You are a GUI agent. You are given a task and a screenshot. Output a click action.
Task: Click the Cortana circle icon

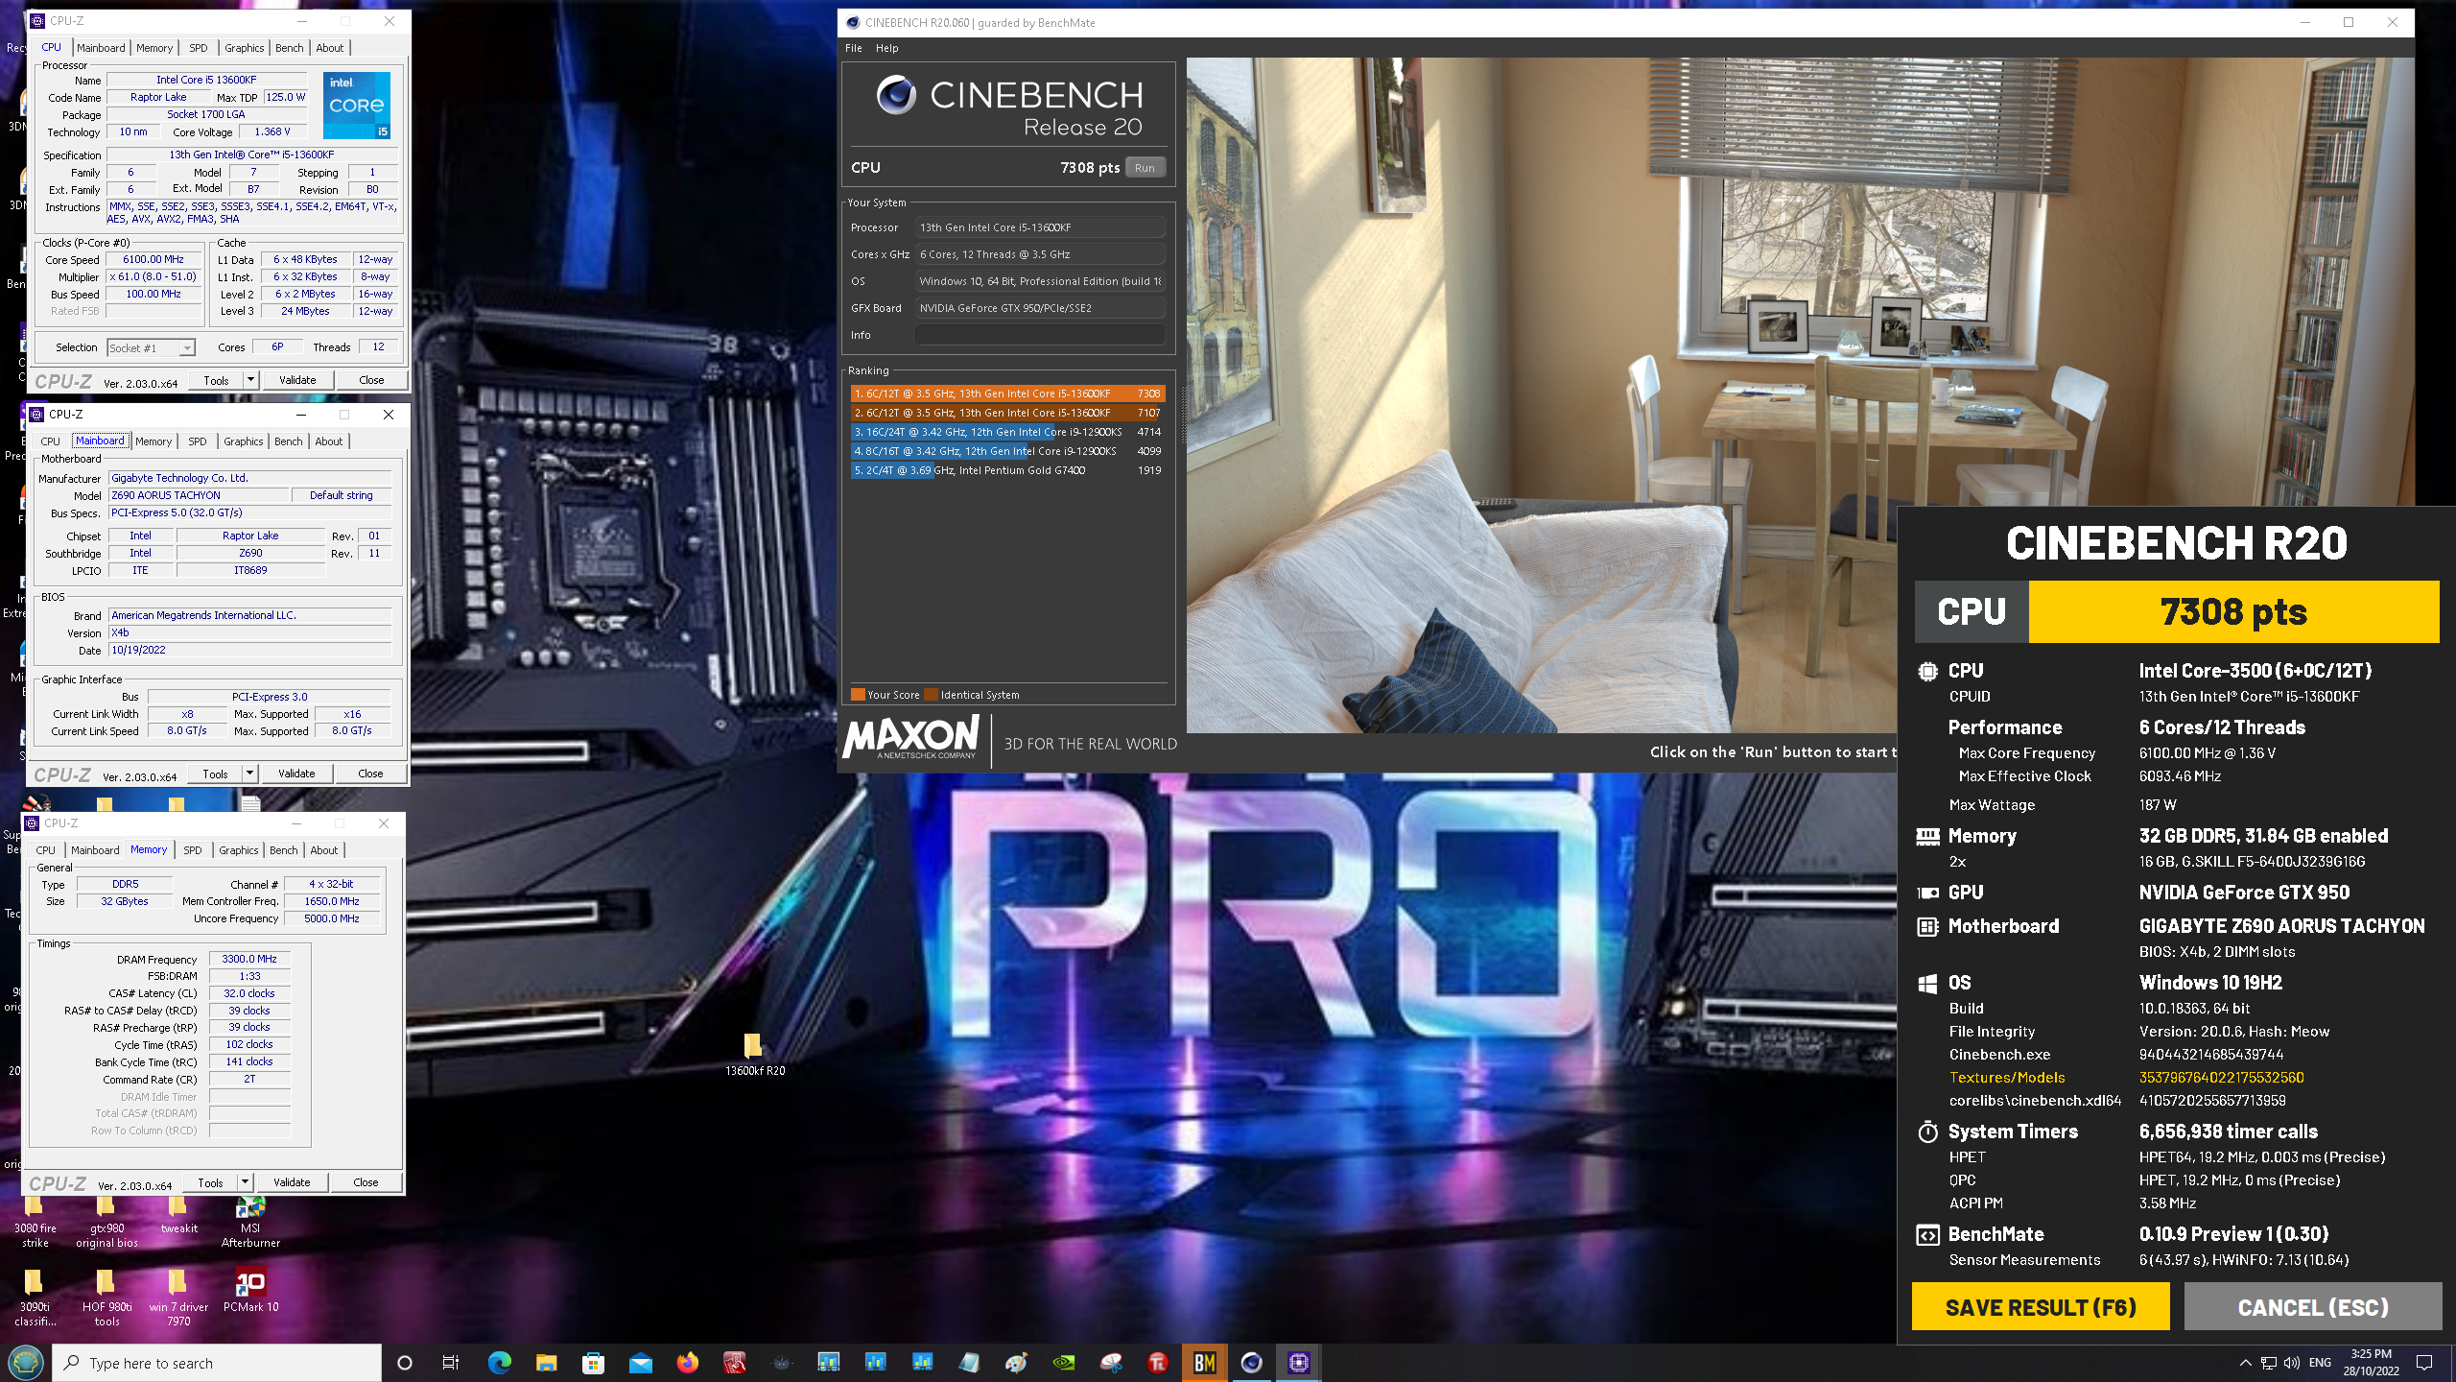tap(404, 1363)
